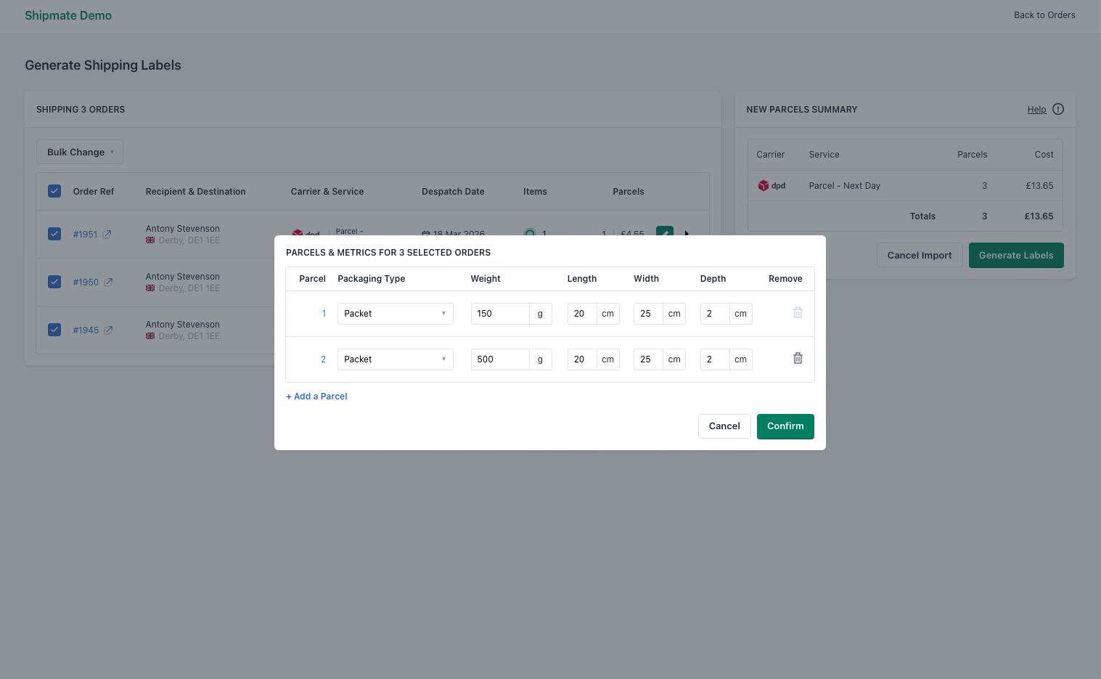Open order #1945 via its external link icon
The image size is (1101, 679).
pos(108,330)
